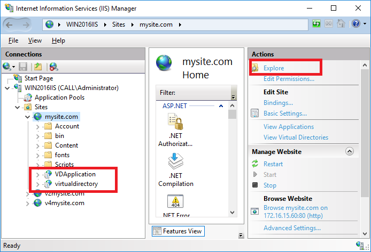Click the status bar server icon

[x=360, y=245]
